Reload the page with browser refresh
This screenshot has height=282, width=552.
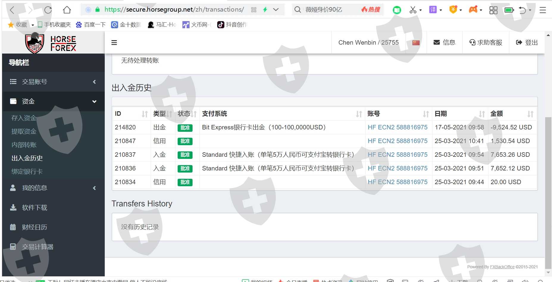click(x=48, y=10)
